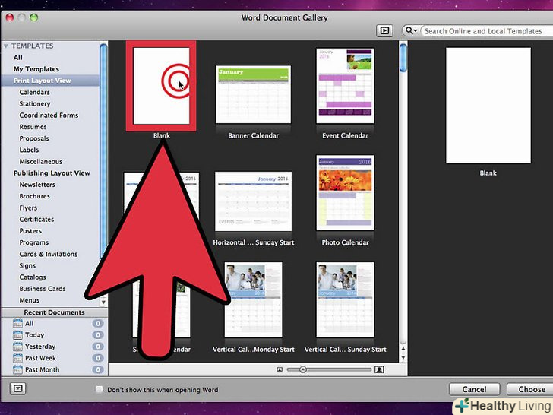Click the Blank preview in right pane
This screenshot has height=415, width=553.
488,106
